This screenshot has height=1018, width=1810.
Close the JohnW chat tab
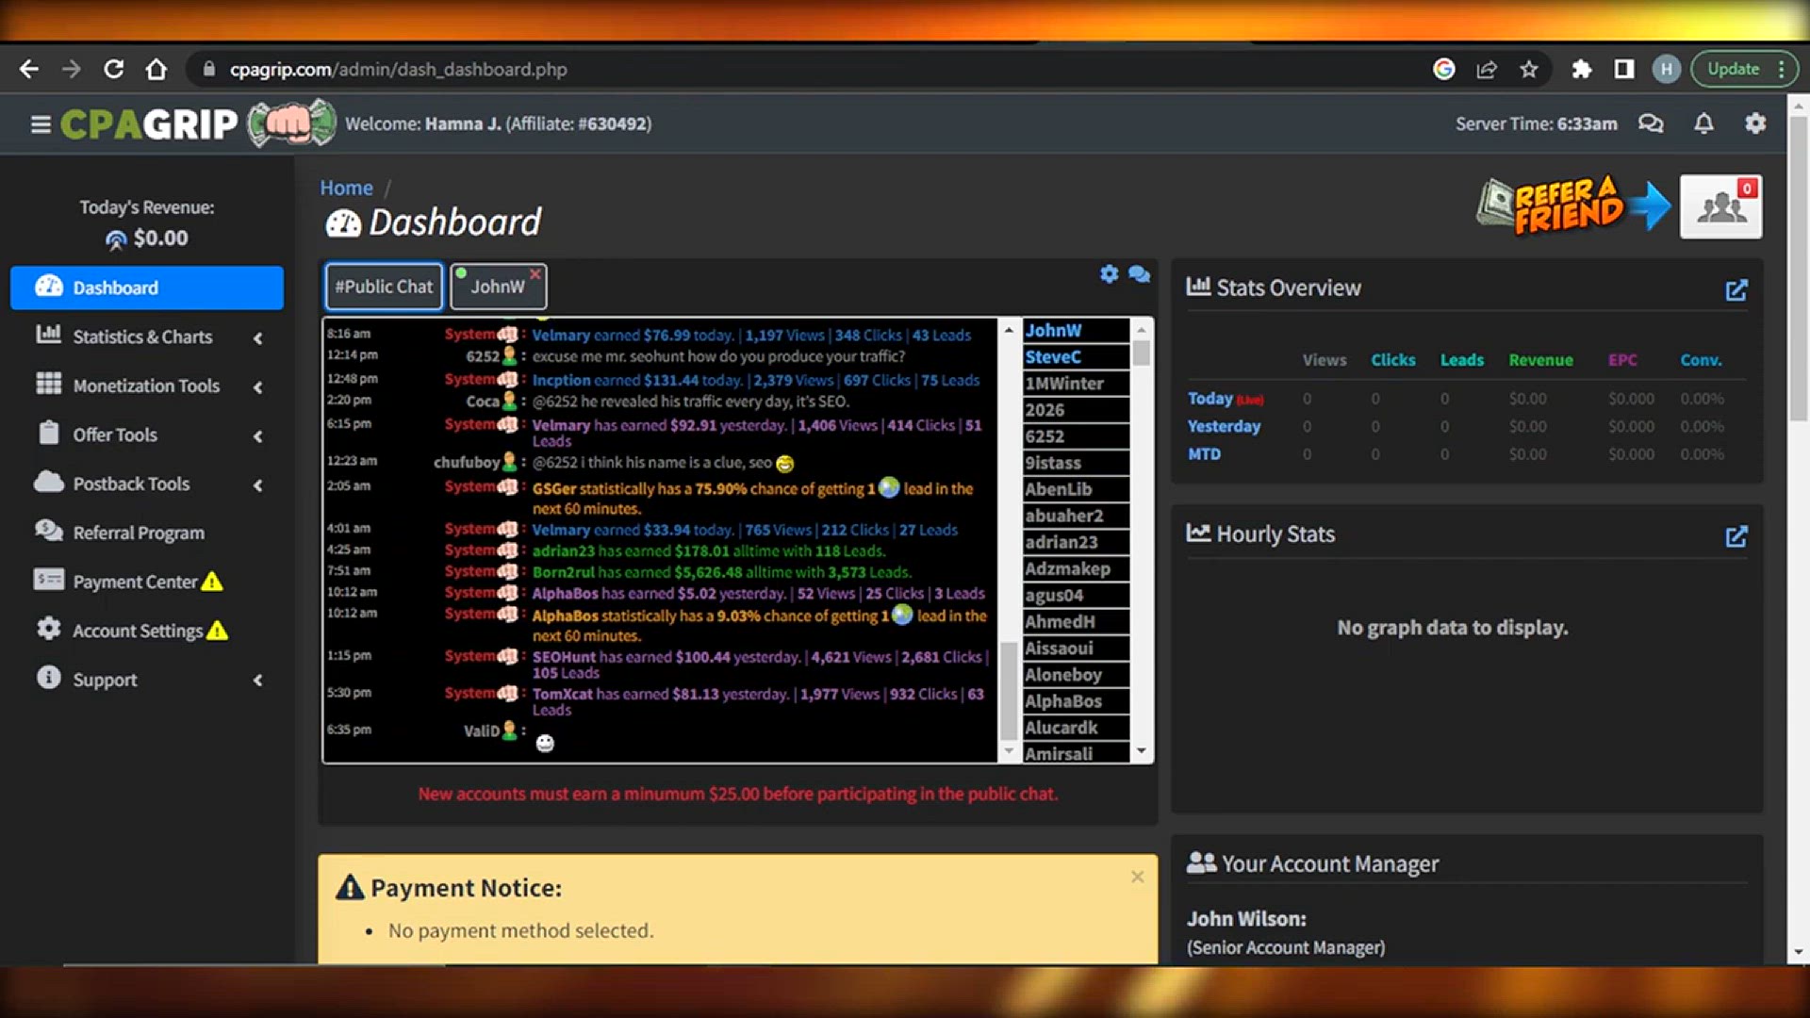click(x=535, y=273)
